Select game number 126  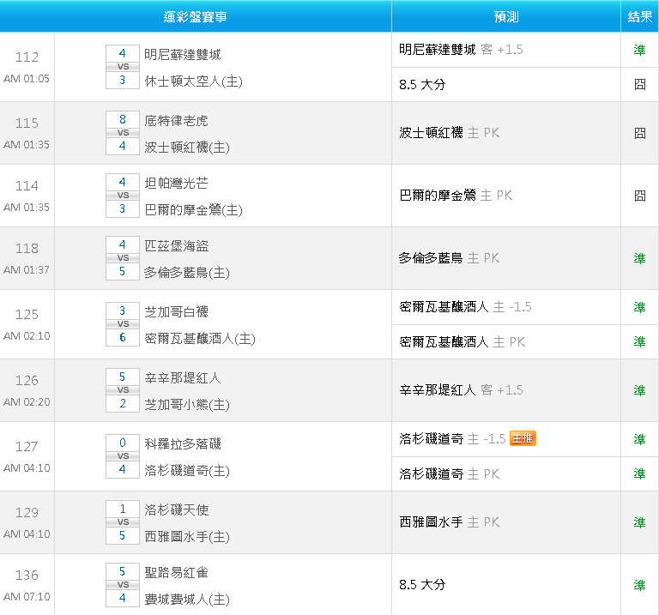27,380
